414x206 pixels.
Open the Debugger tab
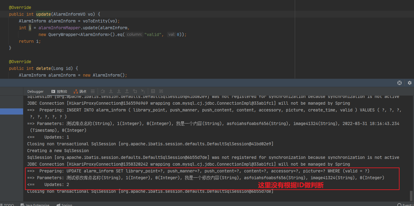click(x=35, y=91)
